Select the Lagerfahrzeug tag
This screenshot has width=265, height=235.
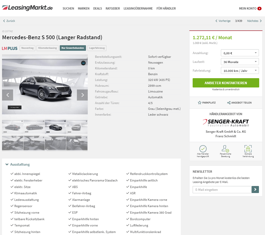pyautogui.click(x=97, y=48)
